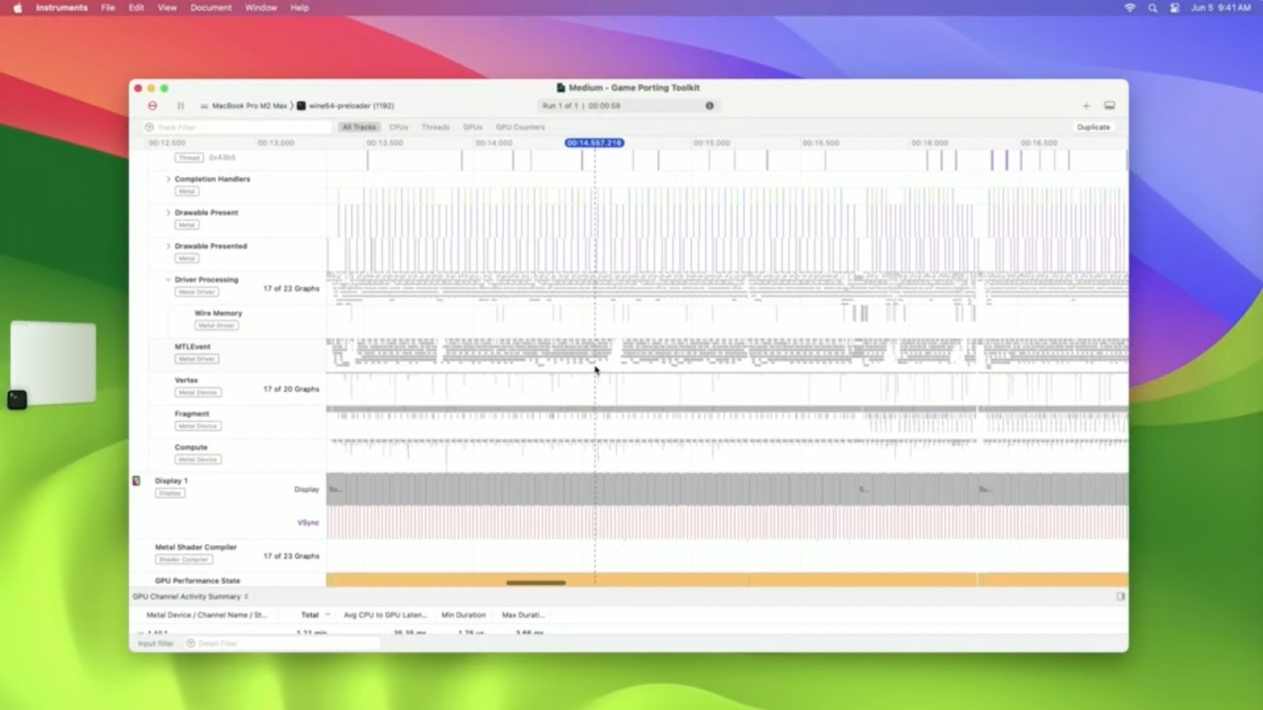Image resolution: width=1263 pixels, height=710 pixels.
Task: Open GPU Channel Activity Summary dropdown
Action: (190, 597)
